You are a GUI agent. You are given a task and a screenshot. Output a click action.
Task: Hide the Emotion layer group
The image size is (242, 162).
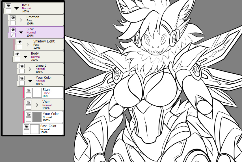coord(13,18)
